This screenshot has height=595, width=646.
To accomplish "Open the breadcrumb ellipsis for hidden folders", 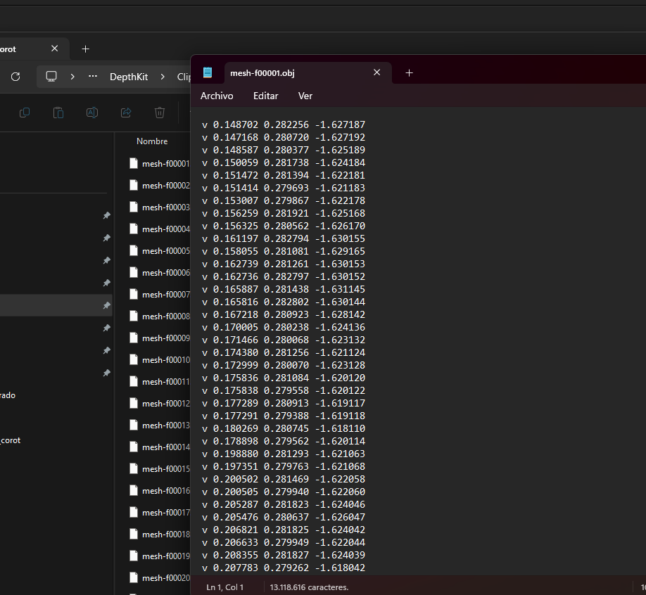I will click(93, 77).
